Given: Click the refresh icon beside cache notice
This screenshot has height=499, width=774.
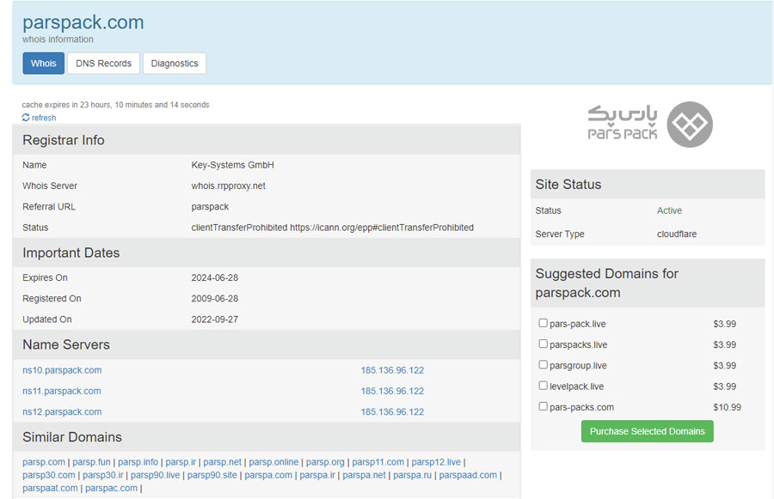Looking at the screenshot, I should click(26, 118).
